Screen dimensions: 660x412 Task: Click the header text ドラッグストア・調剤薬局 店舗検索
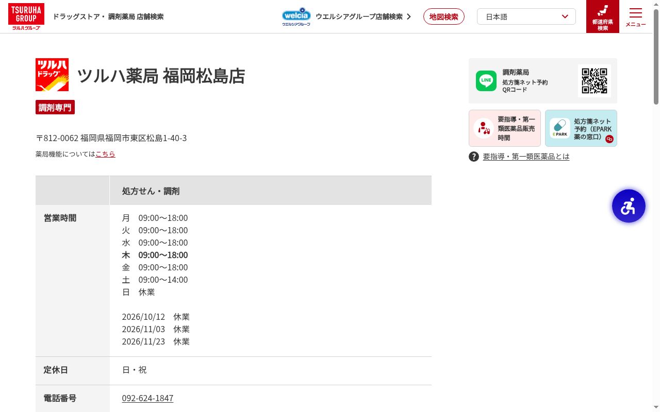108,16
